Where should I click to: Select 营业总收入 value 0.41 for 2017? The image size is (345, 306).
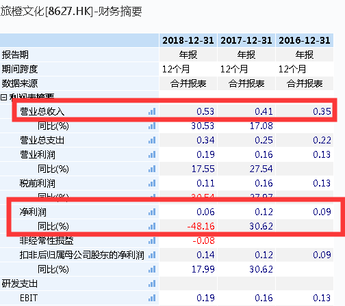264,111
